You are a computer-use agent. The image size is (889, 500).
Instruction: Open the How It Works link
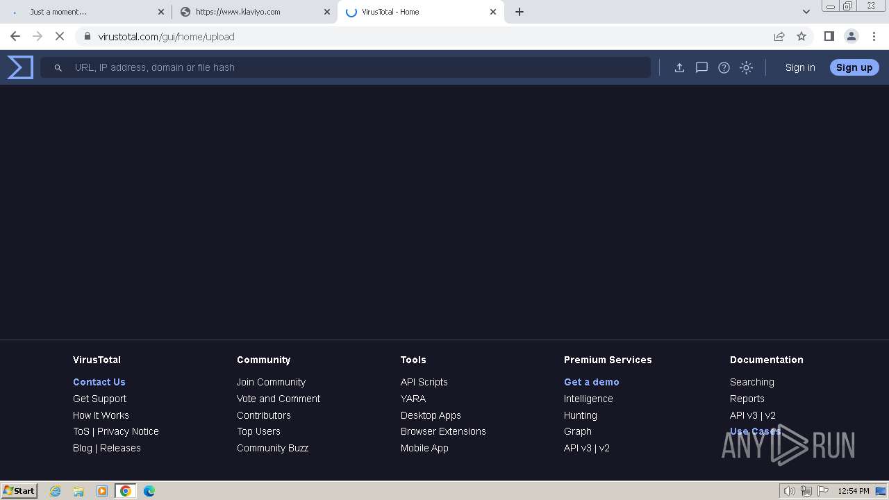click(x=101, y=415)
